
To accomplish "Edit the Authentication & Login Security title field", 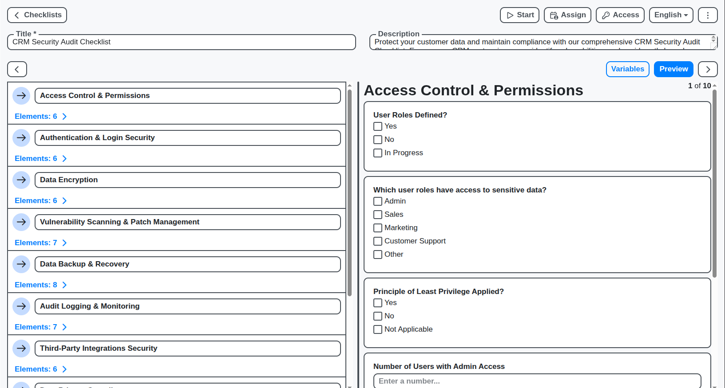I will tap(188, 138).
